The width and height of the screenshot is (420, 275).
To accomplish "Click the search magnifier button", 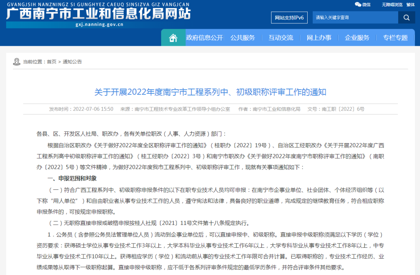I will click(406, 18).
